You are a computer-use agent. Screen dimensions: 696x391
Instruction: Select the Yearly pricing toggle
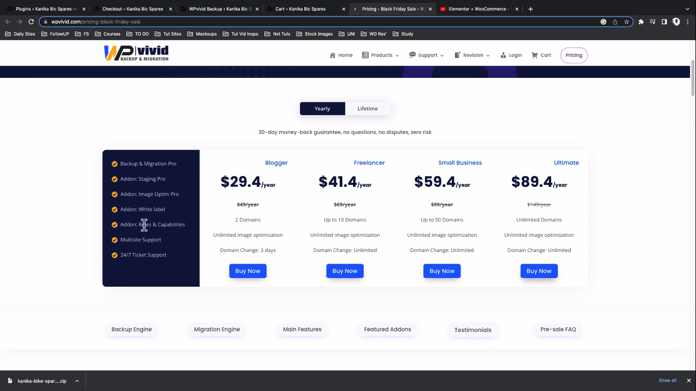(322, 108)
